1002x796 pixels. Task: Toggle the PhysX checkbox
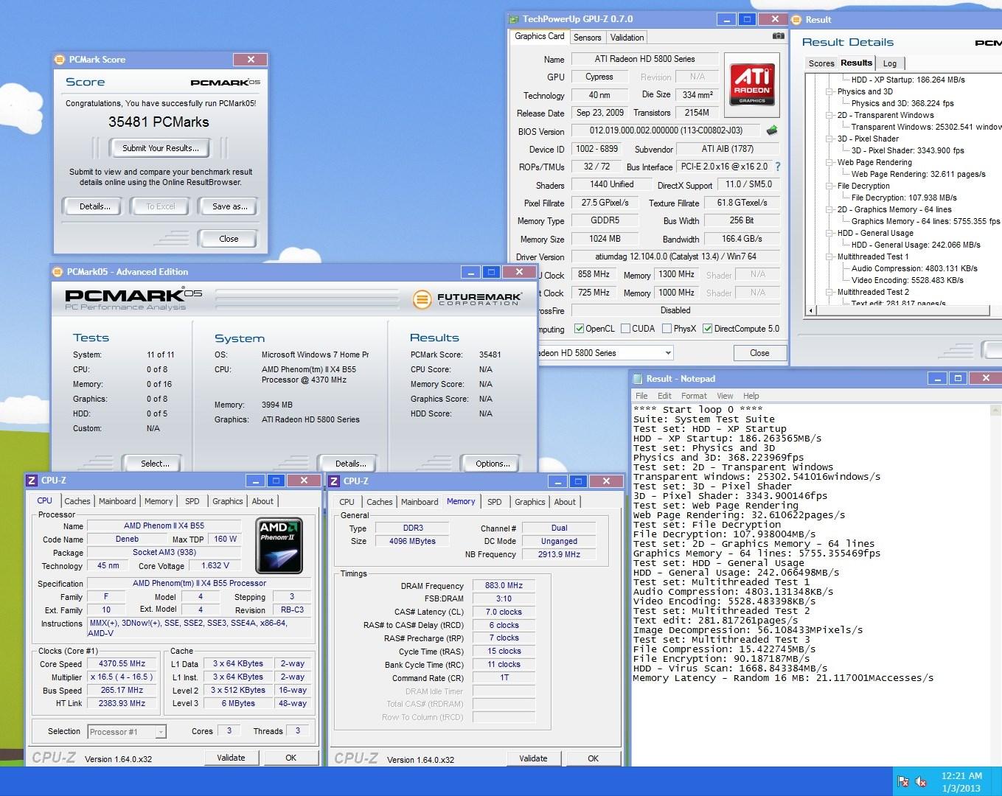[x=667, y=329]
